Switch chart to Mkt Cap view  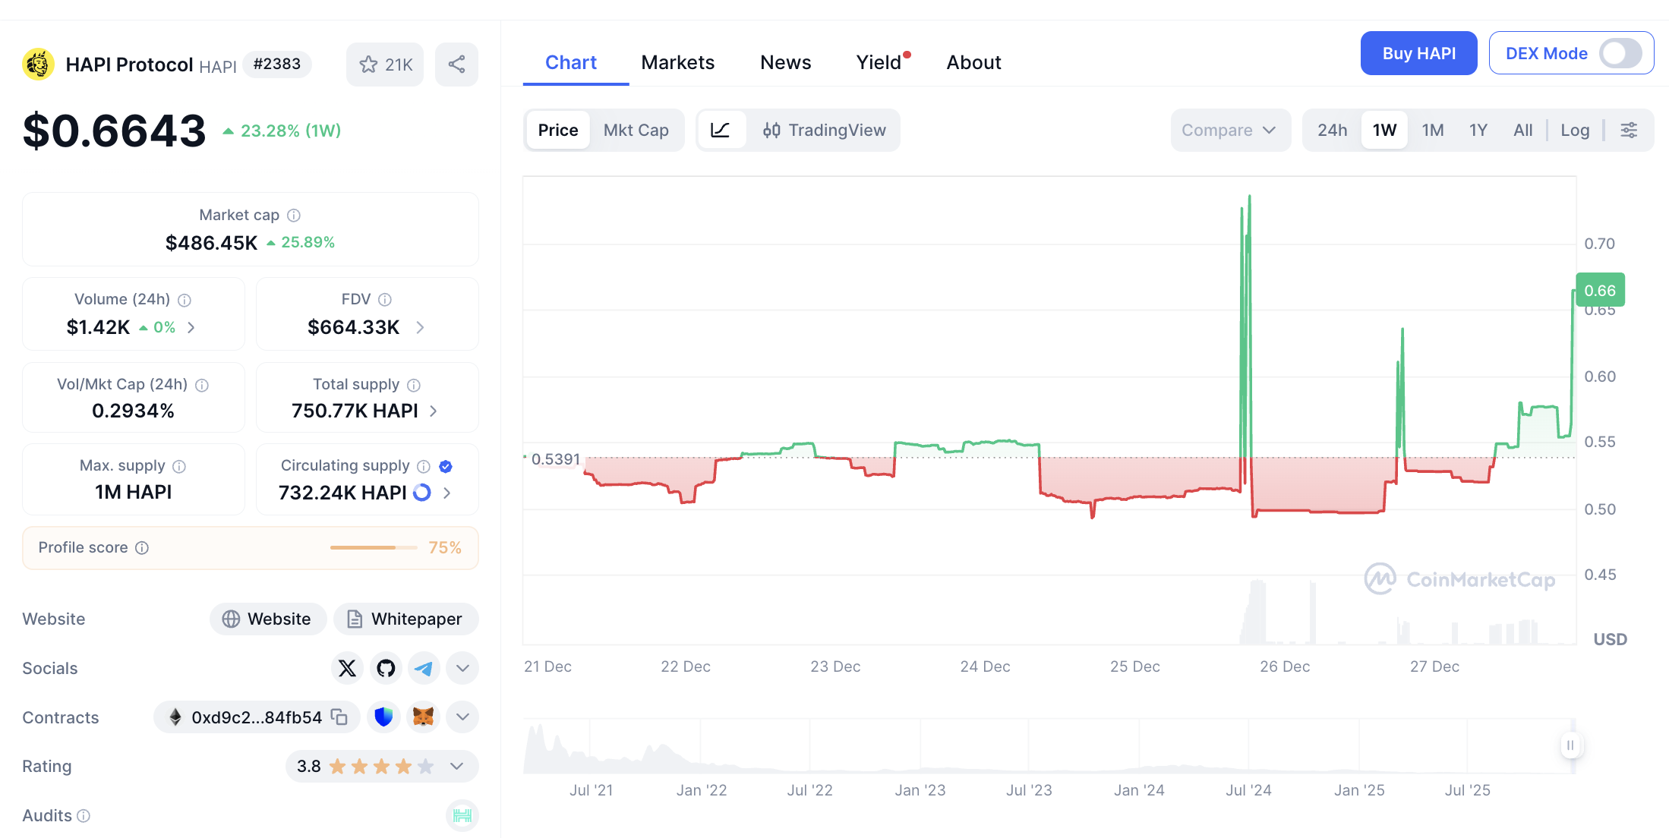click(636, 130)
